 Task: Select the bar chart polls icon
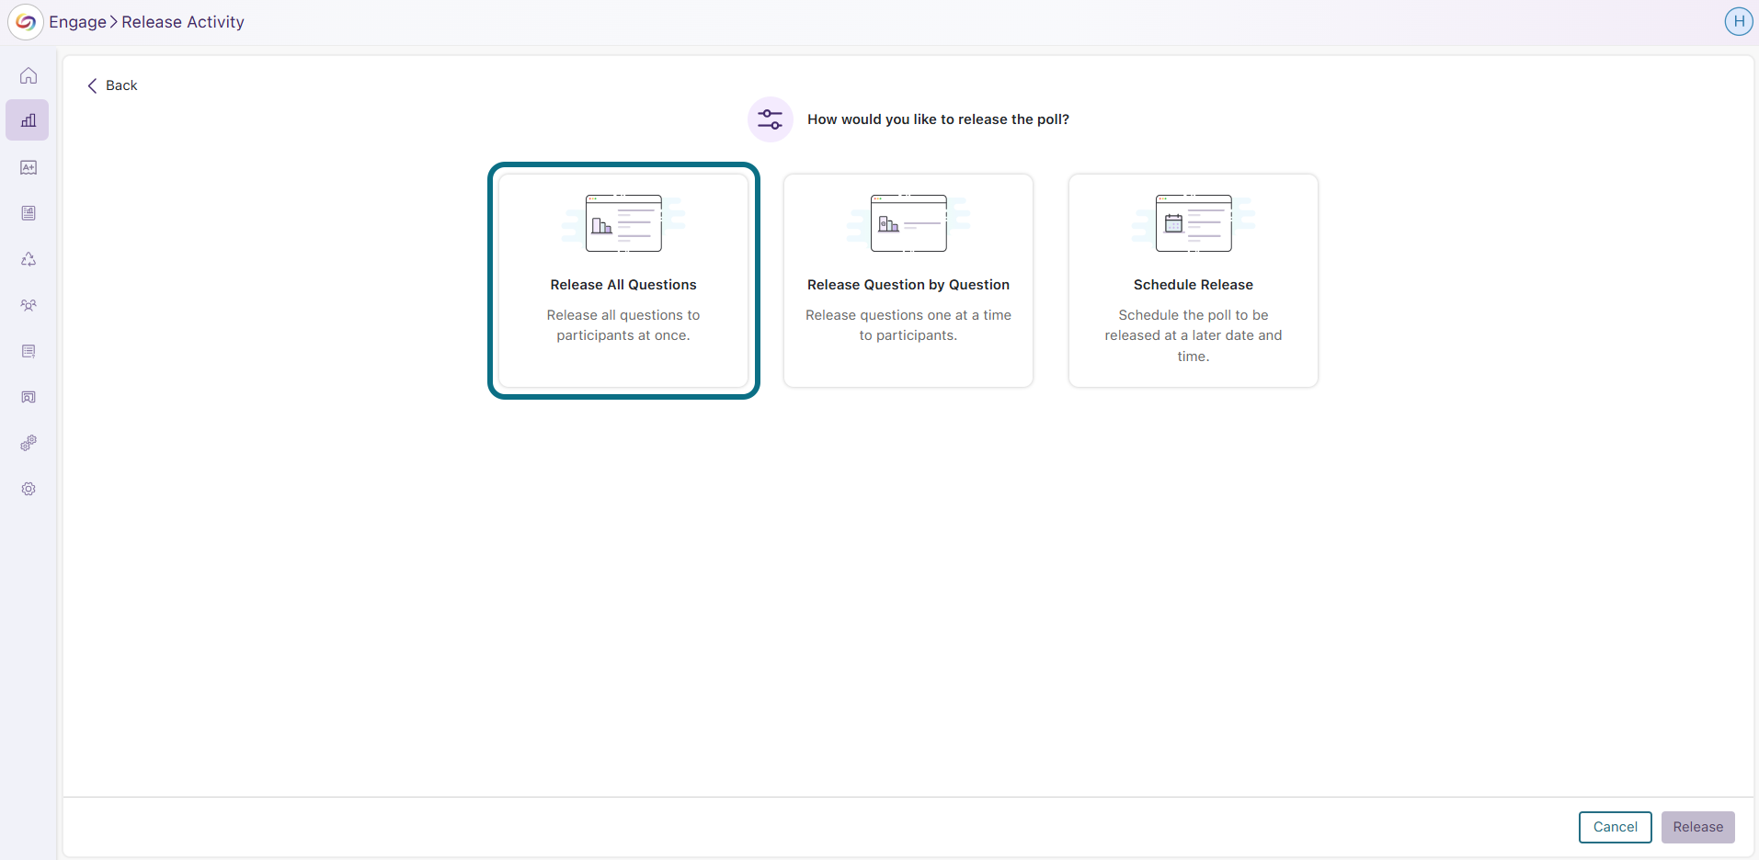click(x=29, y=120)
